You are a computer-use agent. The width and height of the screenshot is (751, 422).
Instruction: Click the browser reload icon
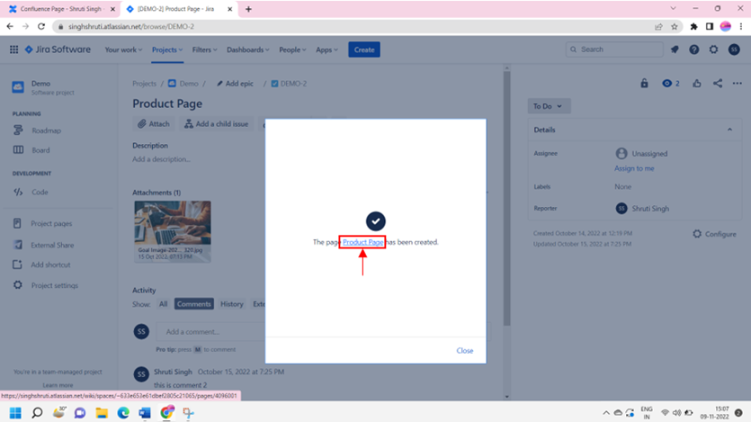(x=41, y=26)
